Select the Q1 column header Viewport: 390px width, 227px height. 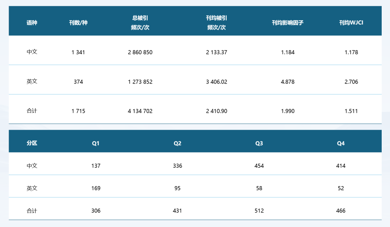click(x=96, y=144)
